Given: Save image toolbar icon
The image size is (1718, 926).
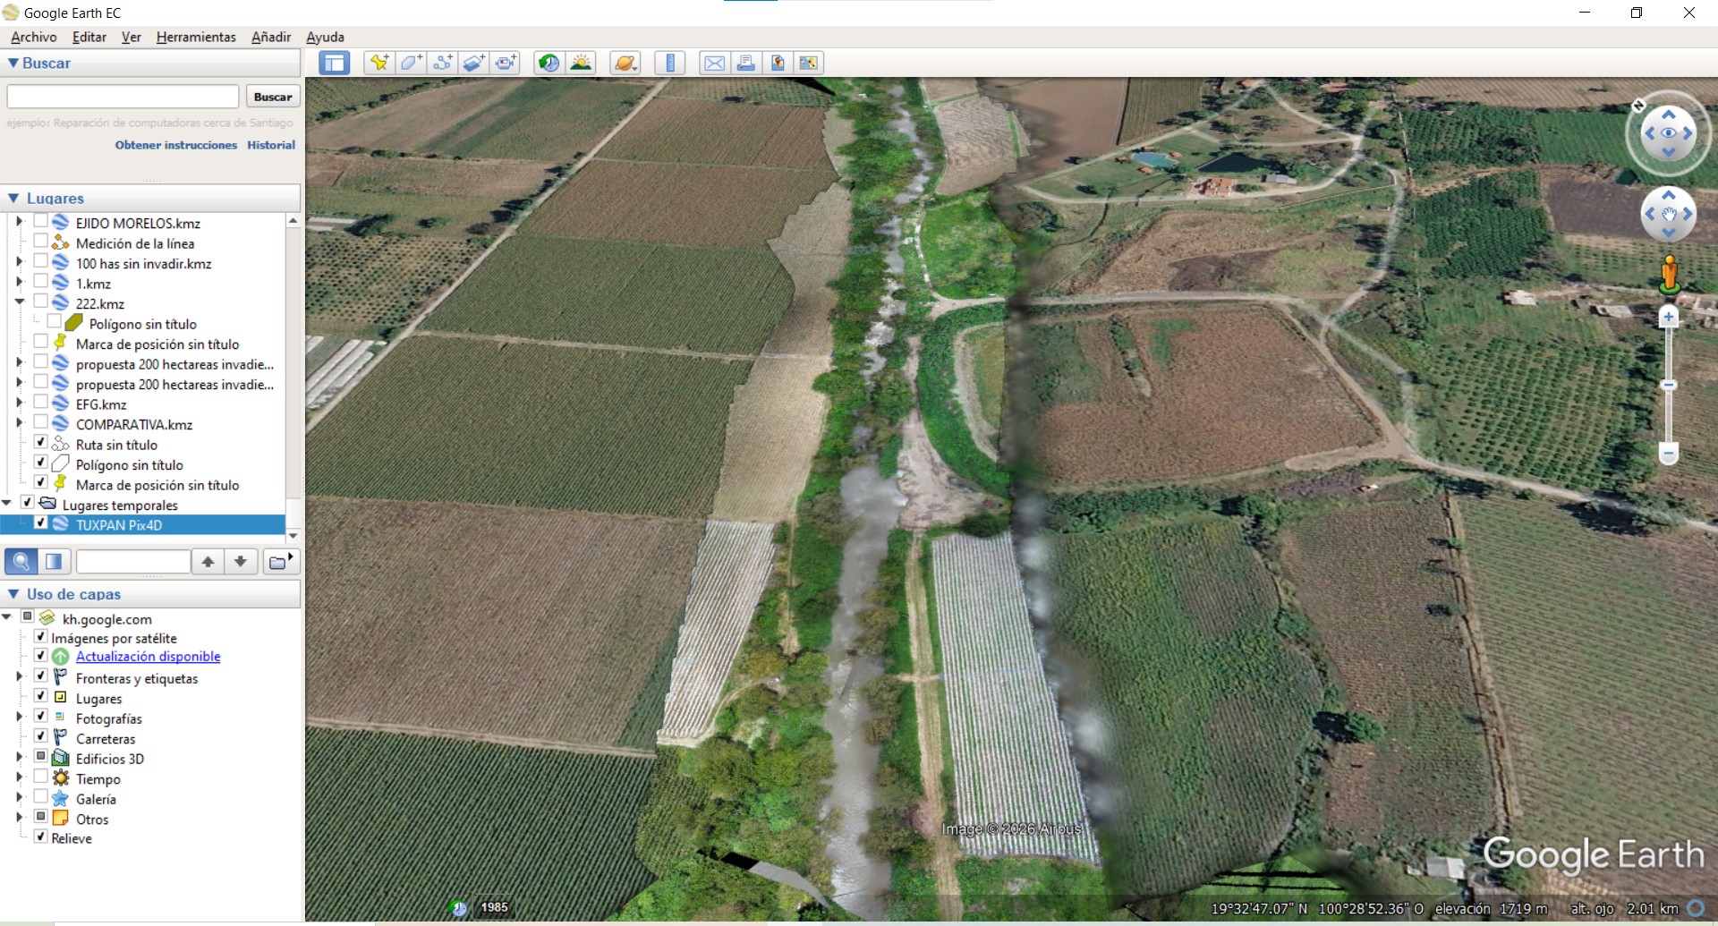Looking at the screenshot, I should 777,63.
